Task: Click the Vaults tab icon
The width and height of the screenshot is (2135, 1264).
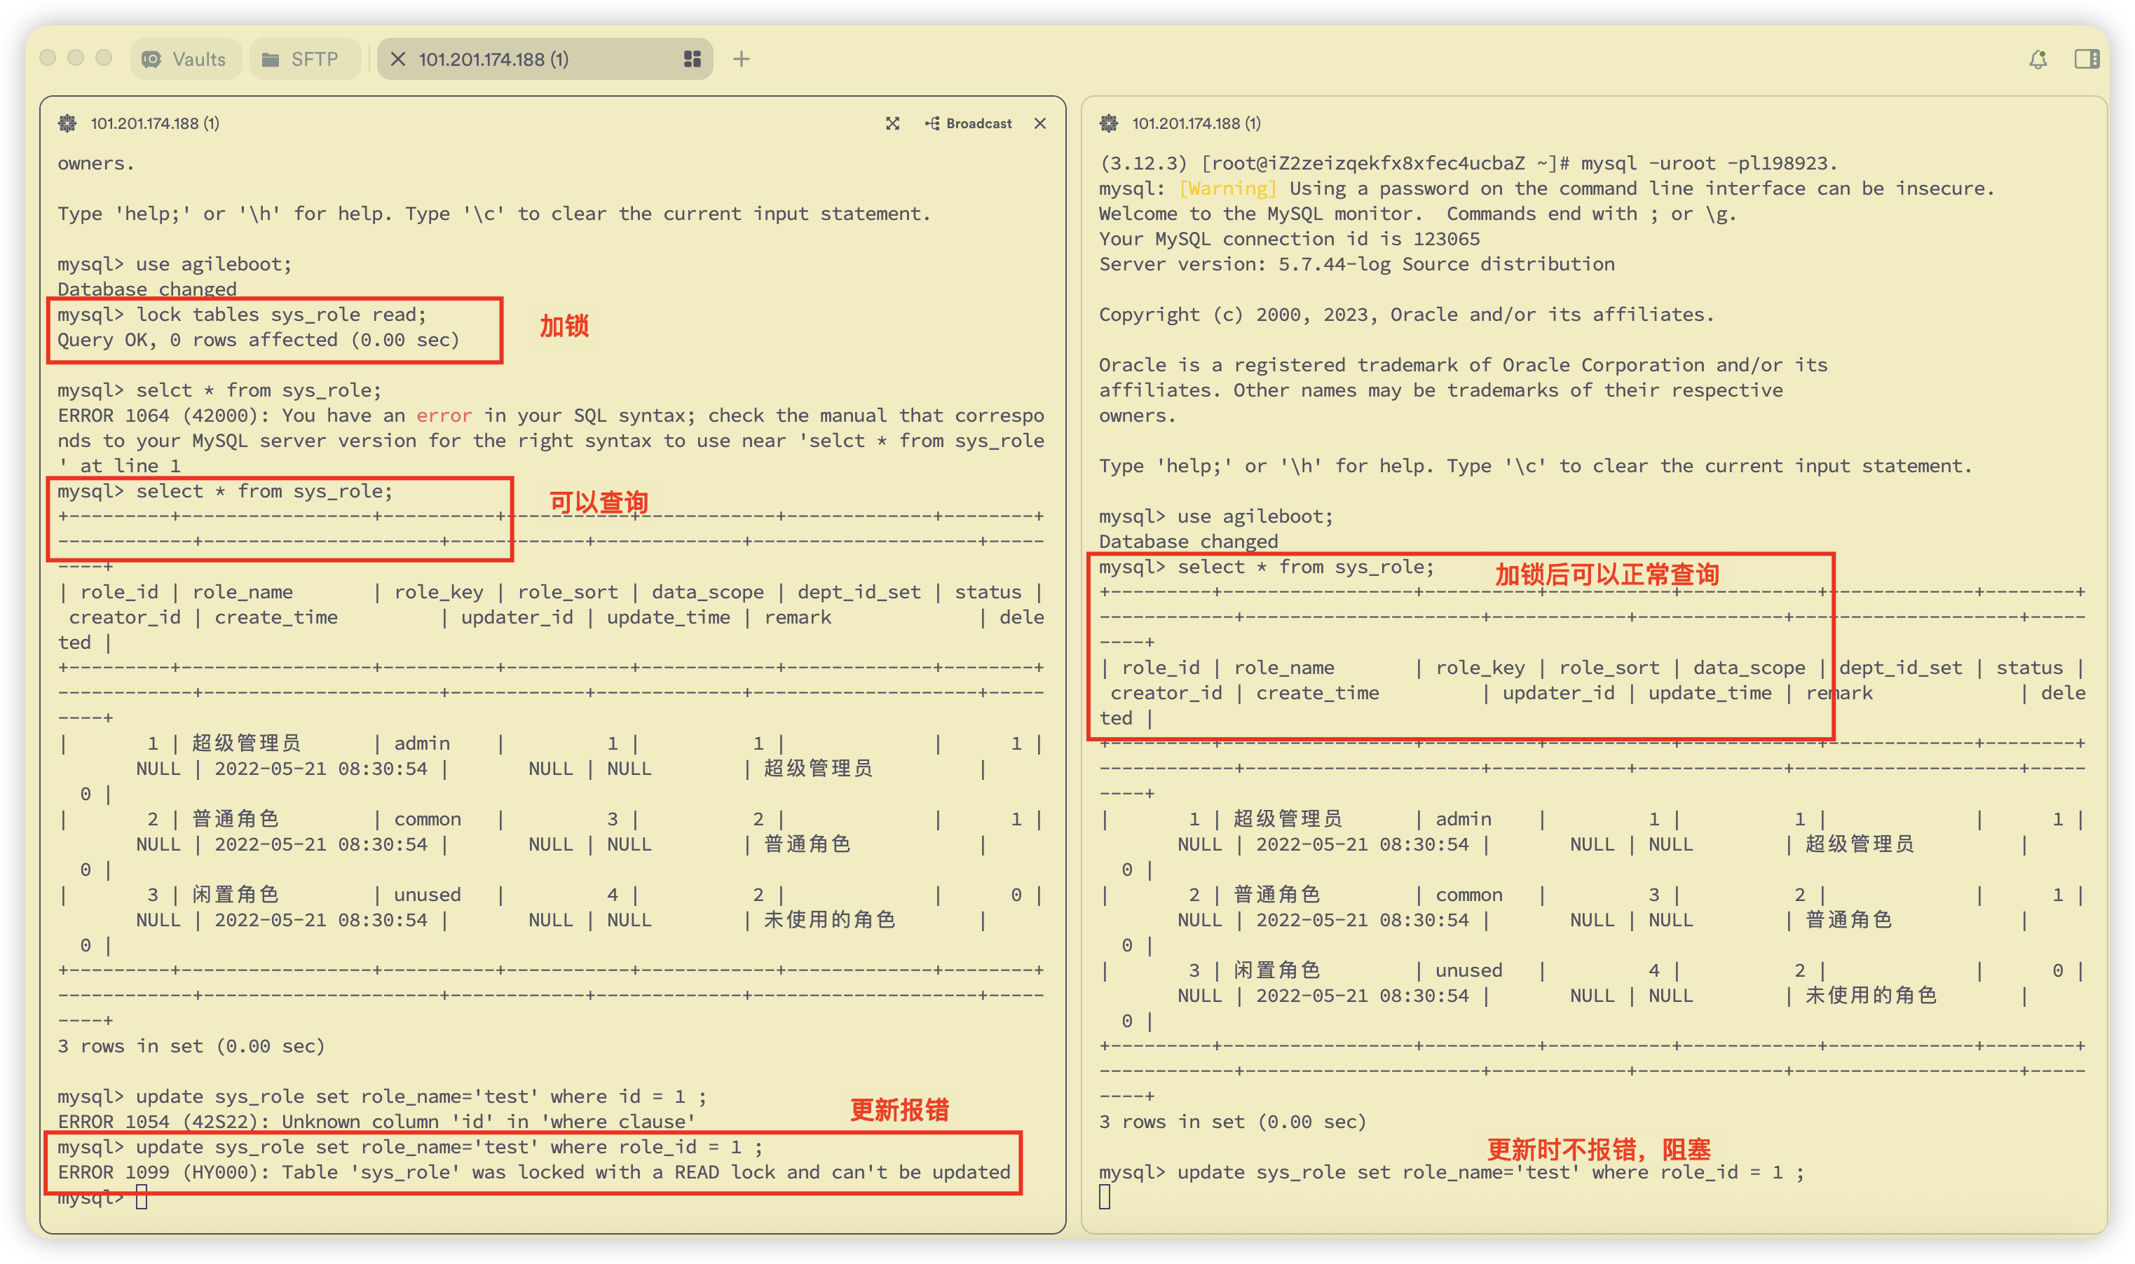Action: 151,59
